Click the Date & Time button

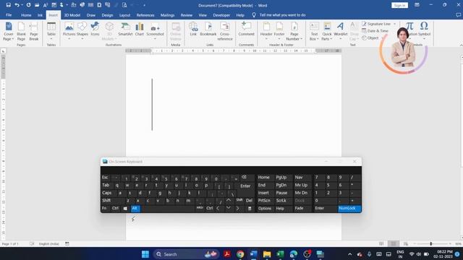tap(375, 30)
